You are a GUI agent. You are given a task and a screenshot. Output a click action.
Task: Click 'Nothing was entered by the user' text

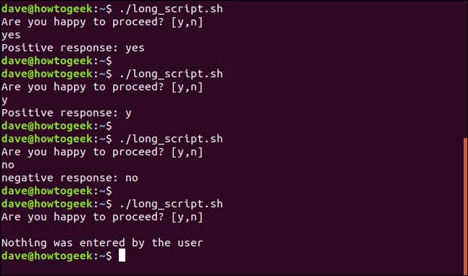pos(102,243)
